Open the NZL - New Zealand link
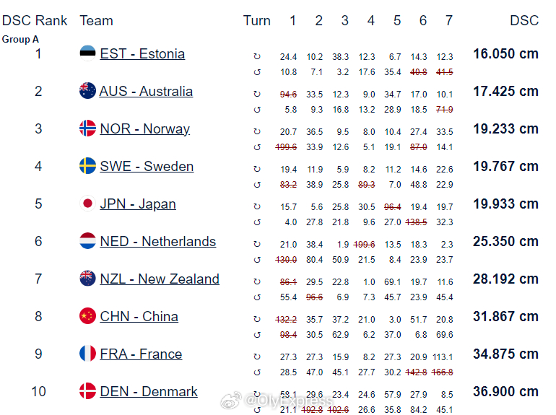 pos(160,279)
